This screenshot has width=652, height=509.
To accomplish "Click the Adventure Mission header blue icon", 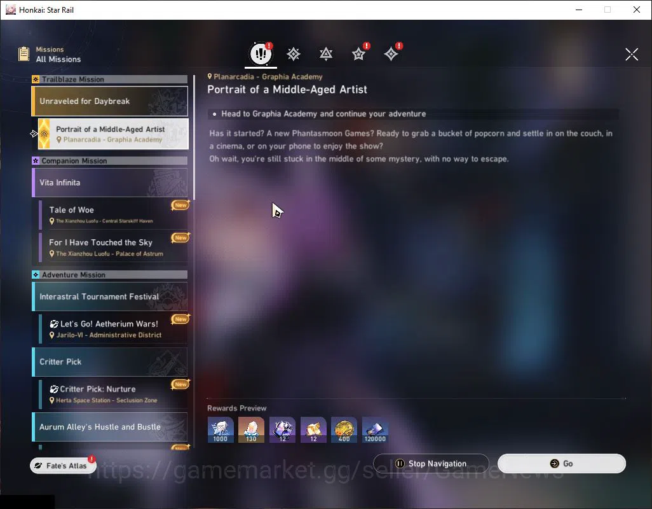I will coord(36,275).
